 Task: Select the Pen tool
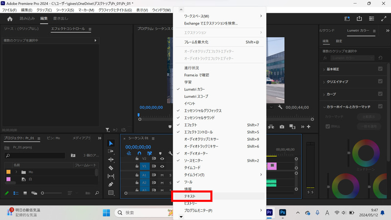(111, 184)
